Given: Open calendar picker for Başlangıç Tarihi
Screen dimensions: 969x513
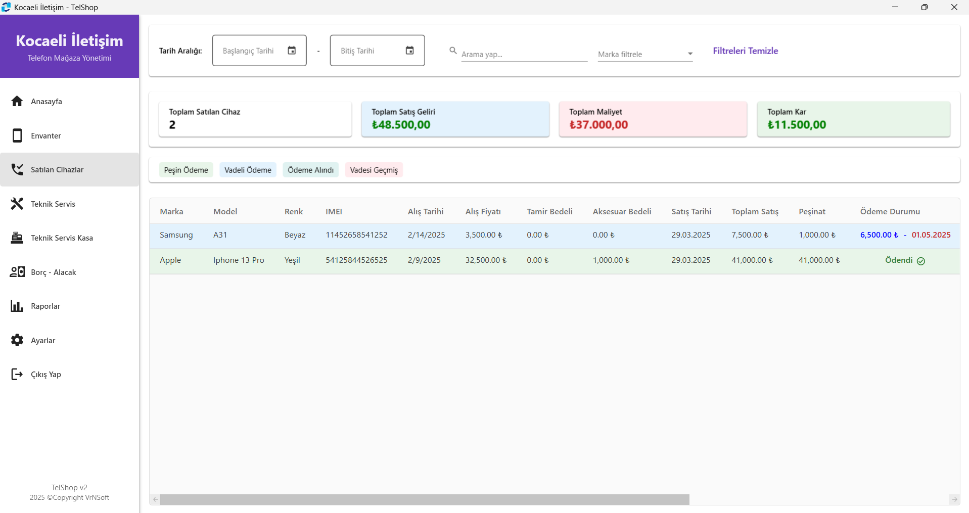Looking at the screenshot, I should pyautogui.click(x=292, y=51).
